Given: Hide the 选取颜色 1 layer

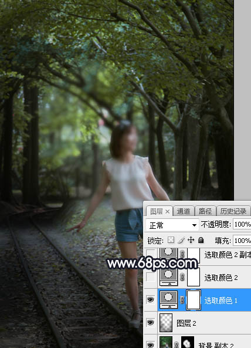Looking at the screenshot, I should pos(151,300).
